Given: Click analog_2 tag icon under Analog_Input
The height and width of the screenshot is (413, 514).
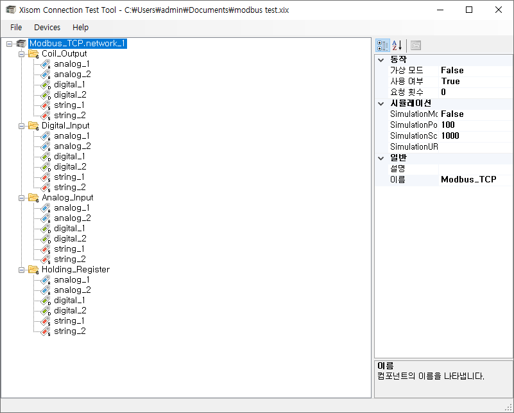Looking at the screenshot, I should [x=46, y=218].
